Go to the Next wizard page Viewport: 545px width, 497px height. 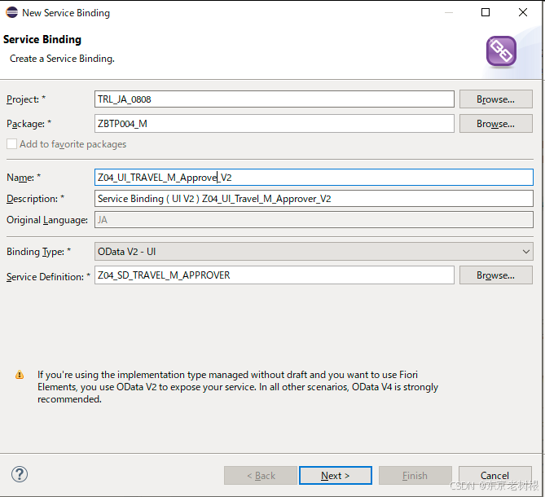point(336,476)
